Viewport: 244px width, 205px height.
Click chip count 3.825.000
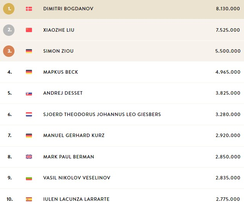click(x=228, y=93)
